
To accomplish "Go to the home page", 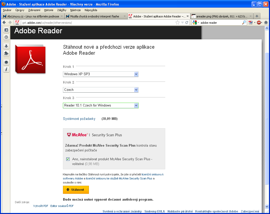I will tap(266, 22).
